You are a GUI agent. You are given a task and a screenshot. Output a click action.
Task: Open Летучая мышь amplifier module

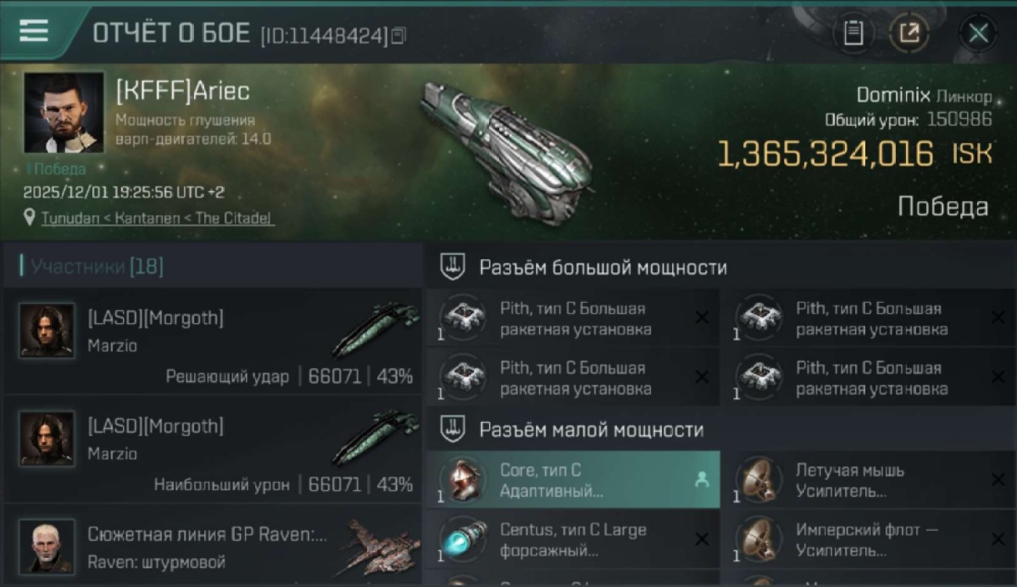pos(869,480)
